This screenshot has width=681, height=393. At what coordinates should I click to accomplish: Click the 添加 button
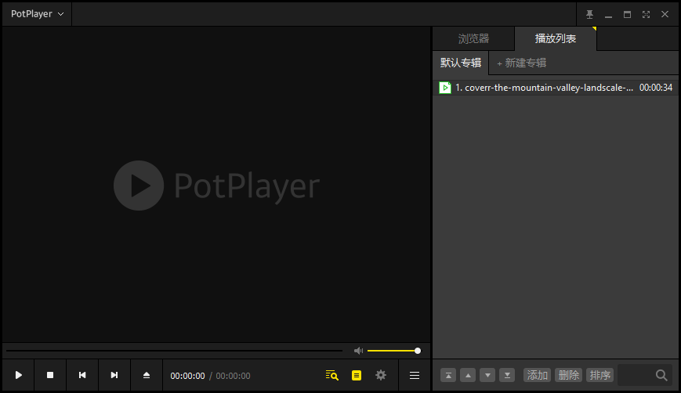537,375
